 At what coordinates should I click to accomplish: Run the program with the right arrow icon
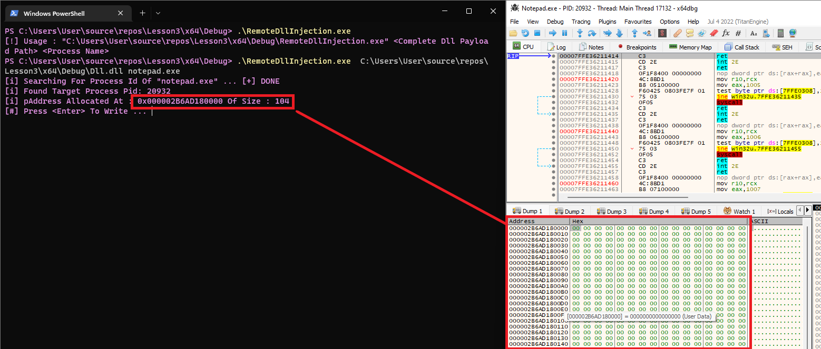click(x=553, y=33)
